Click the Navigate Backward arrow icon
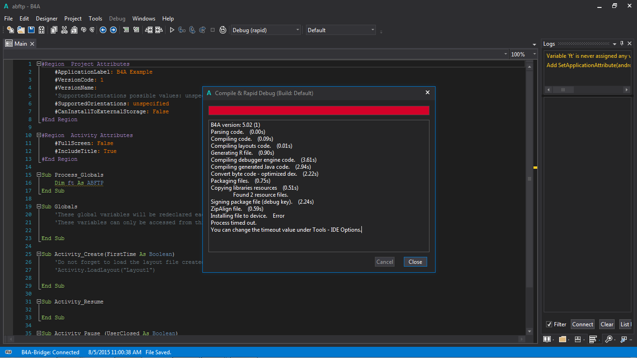 (x=103, y=30)
